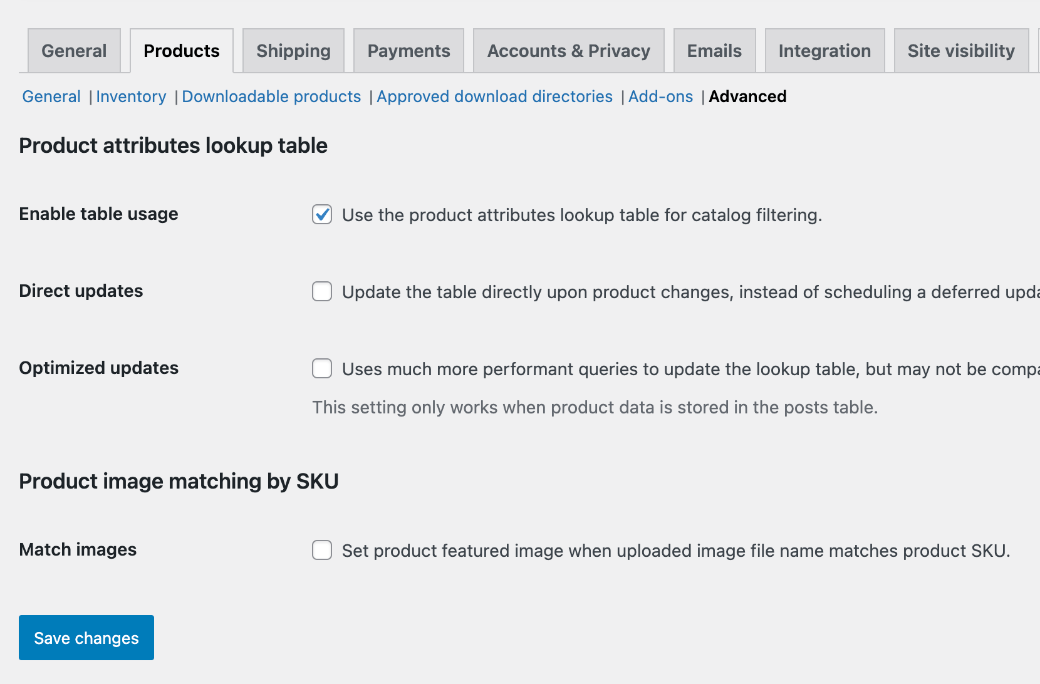The image size is (1040, 684).
Task: Select the General sub-section link
Action: (x=51, y=96)
